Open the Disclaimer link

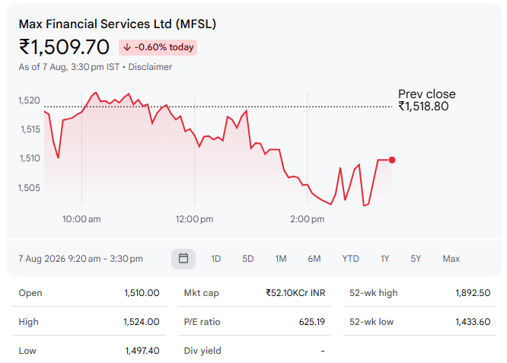(x=150, y=67)
